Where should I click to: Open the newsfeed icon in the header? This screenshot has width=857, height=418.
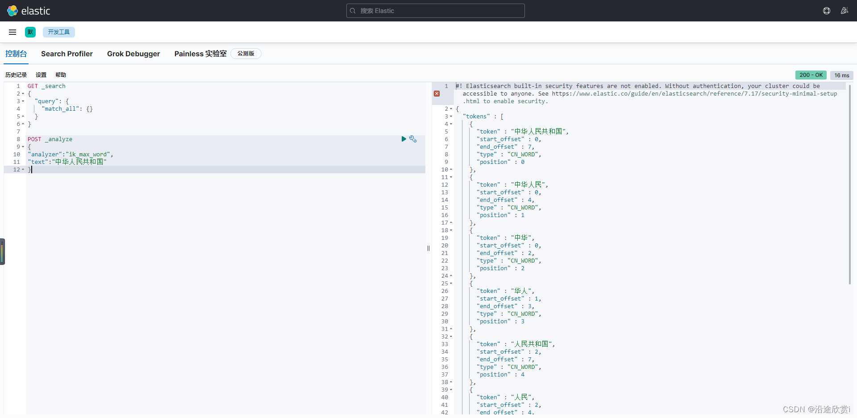(845, 11)
